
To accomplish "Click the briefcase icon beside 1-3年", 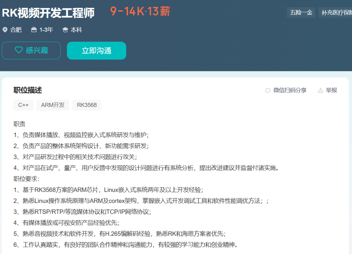I will tap(34, 30).
